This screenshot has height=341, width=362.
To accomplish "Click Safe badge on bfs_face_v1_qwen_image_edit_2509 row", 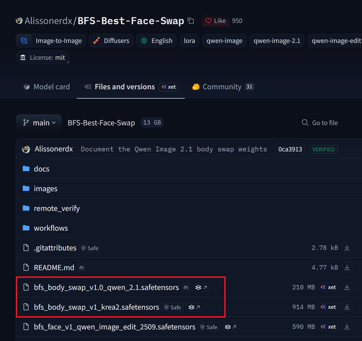I will [209, 327].
